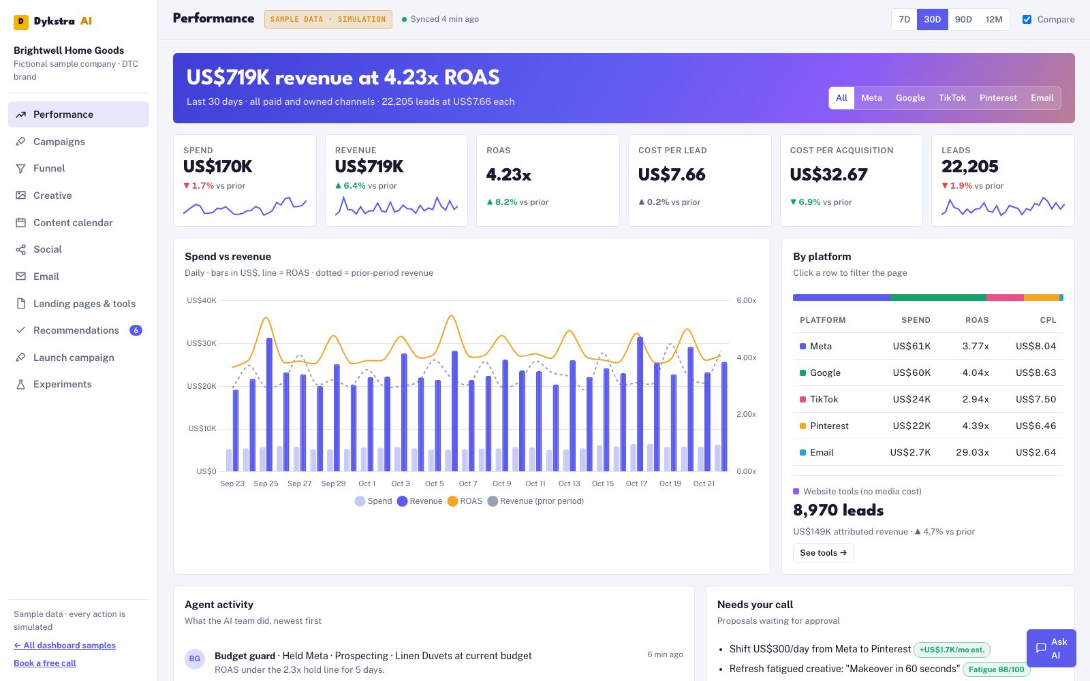Click the Recommendations count badge 6

coord(136,330)
